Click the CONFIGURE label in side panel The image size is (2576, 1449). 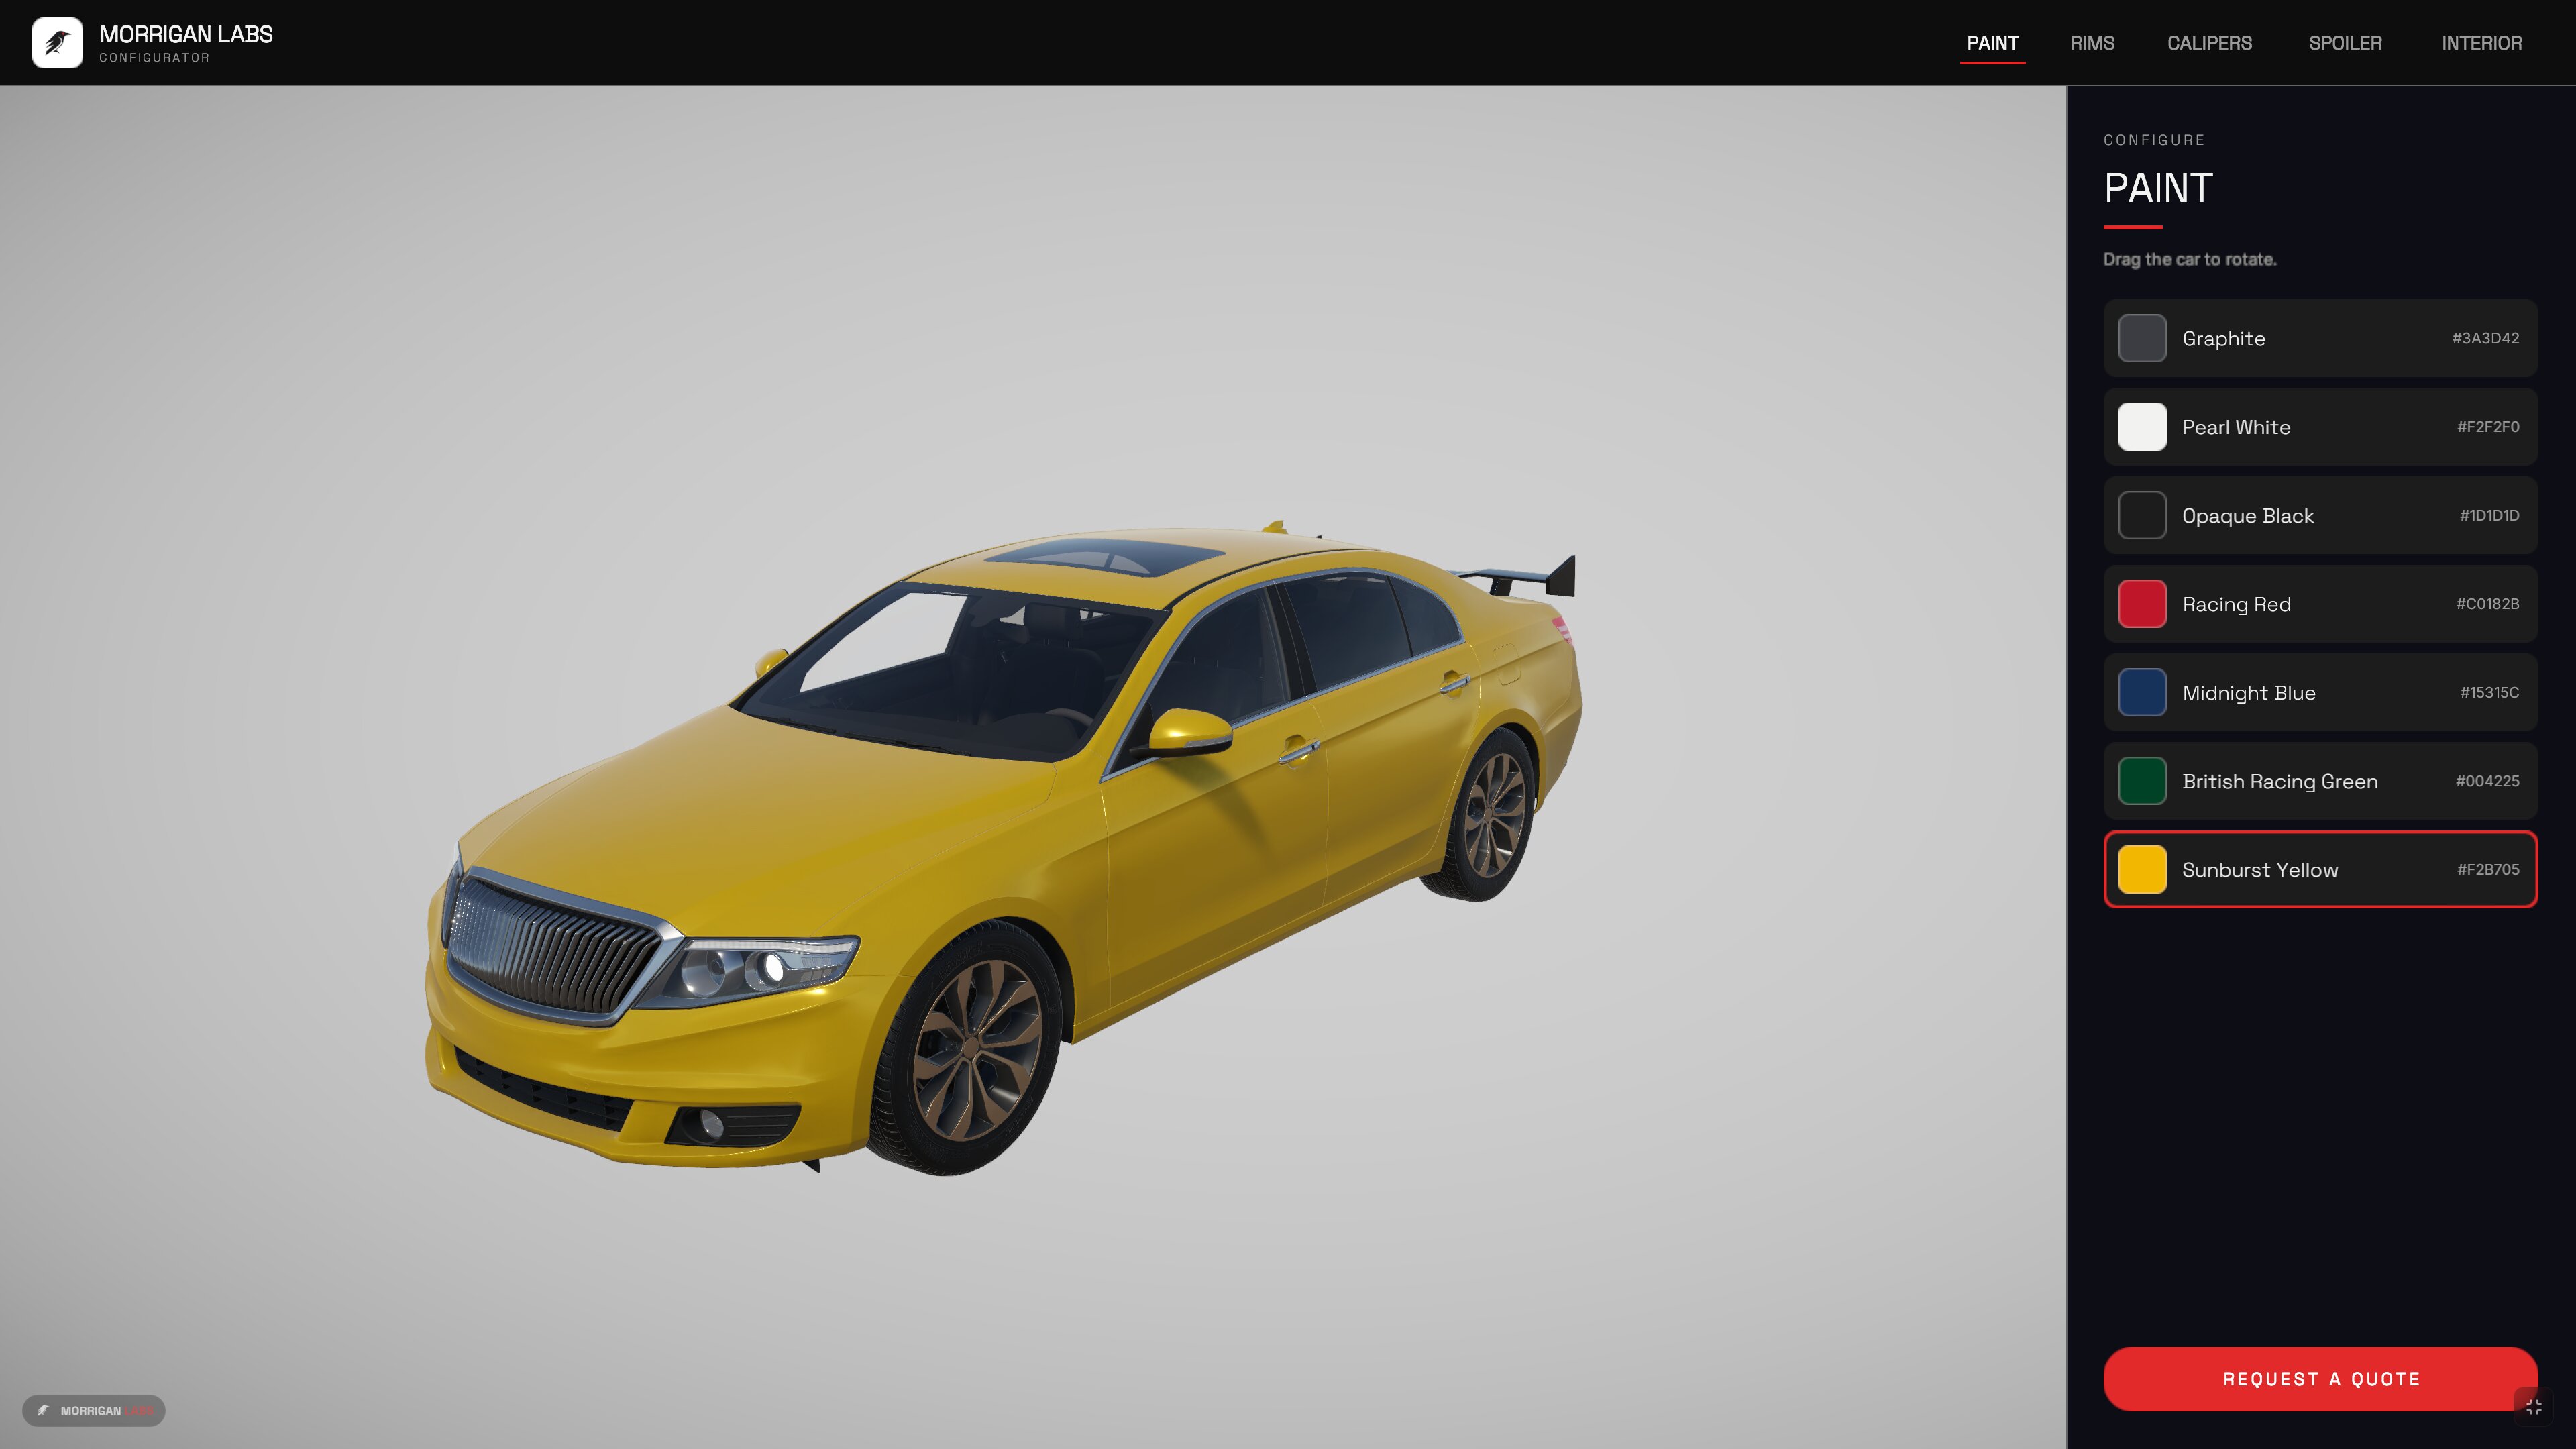click(2154, 140)
